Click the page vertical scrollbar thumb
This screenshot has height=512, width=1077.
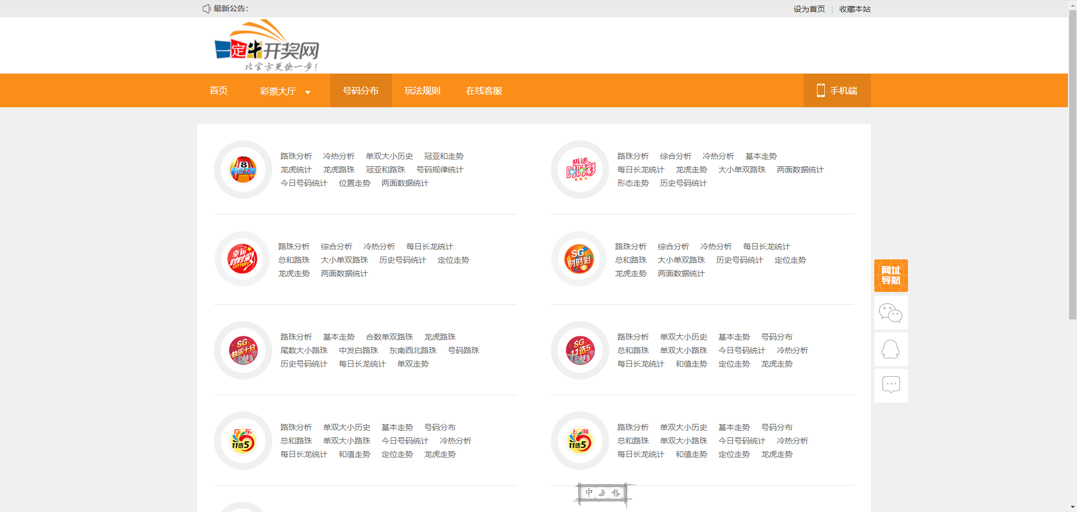(1073, 168)
